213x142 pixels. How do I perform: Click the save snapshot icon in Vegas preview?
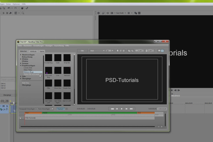coord(139,13)
